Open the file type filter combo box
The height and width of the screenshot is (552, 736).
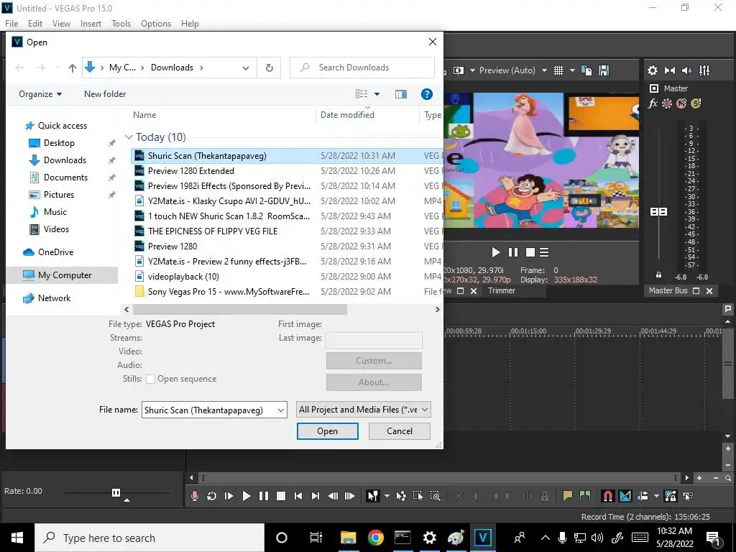[x=364, y=410]
